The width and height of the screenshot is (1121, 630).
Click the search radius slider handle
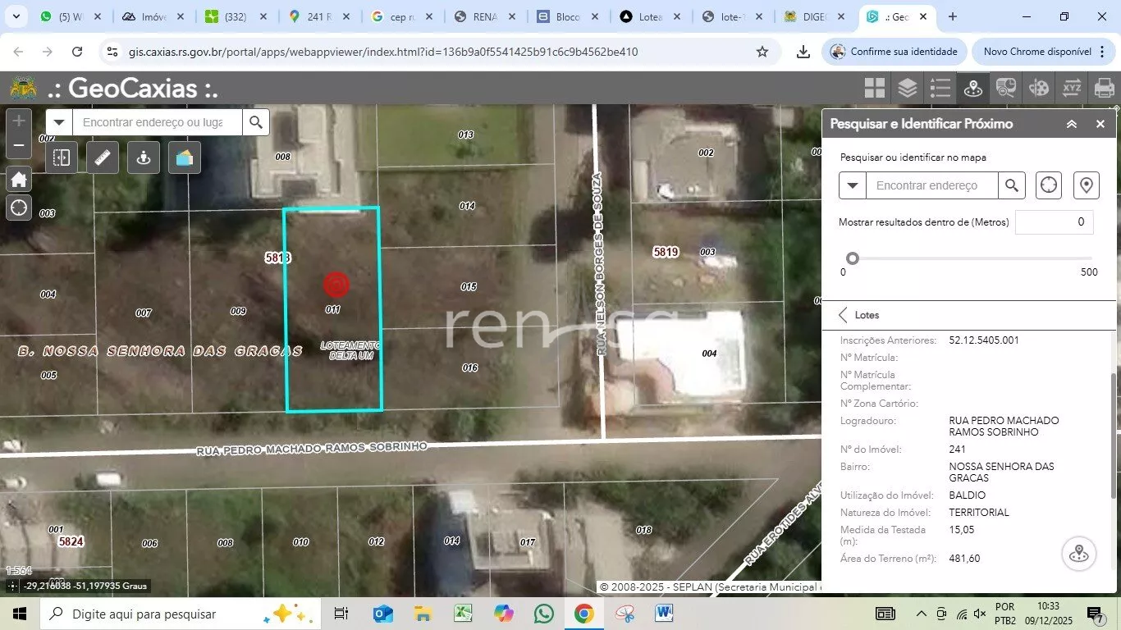[x=853, y=258]
